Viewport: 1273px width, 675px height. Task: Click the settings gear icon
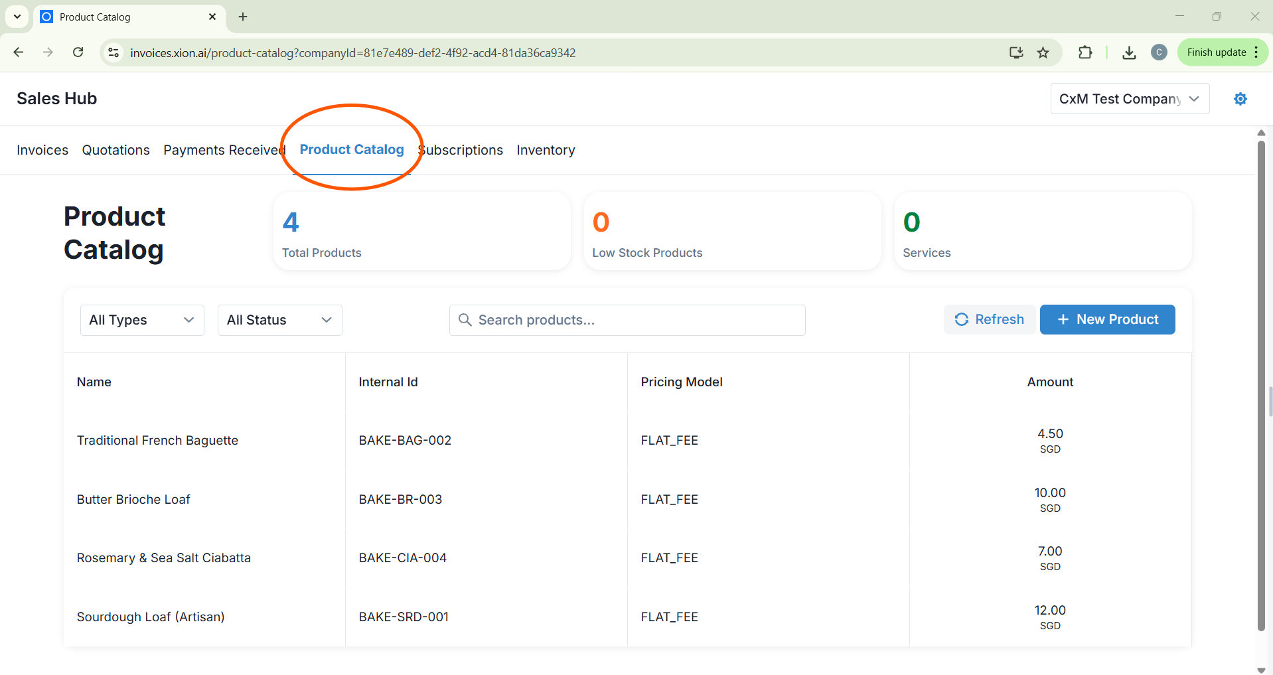(1240, 99)
